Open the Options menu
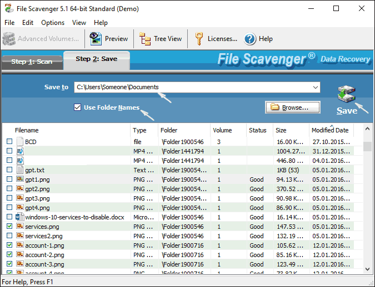Image resolution: width=375 pixels, height=287 pixels. point(53,23)
